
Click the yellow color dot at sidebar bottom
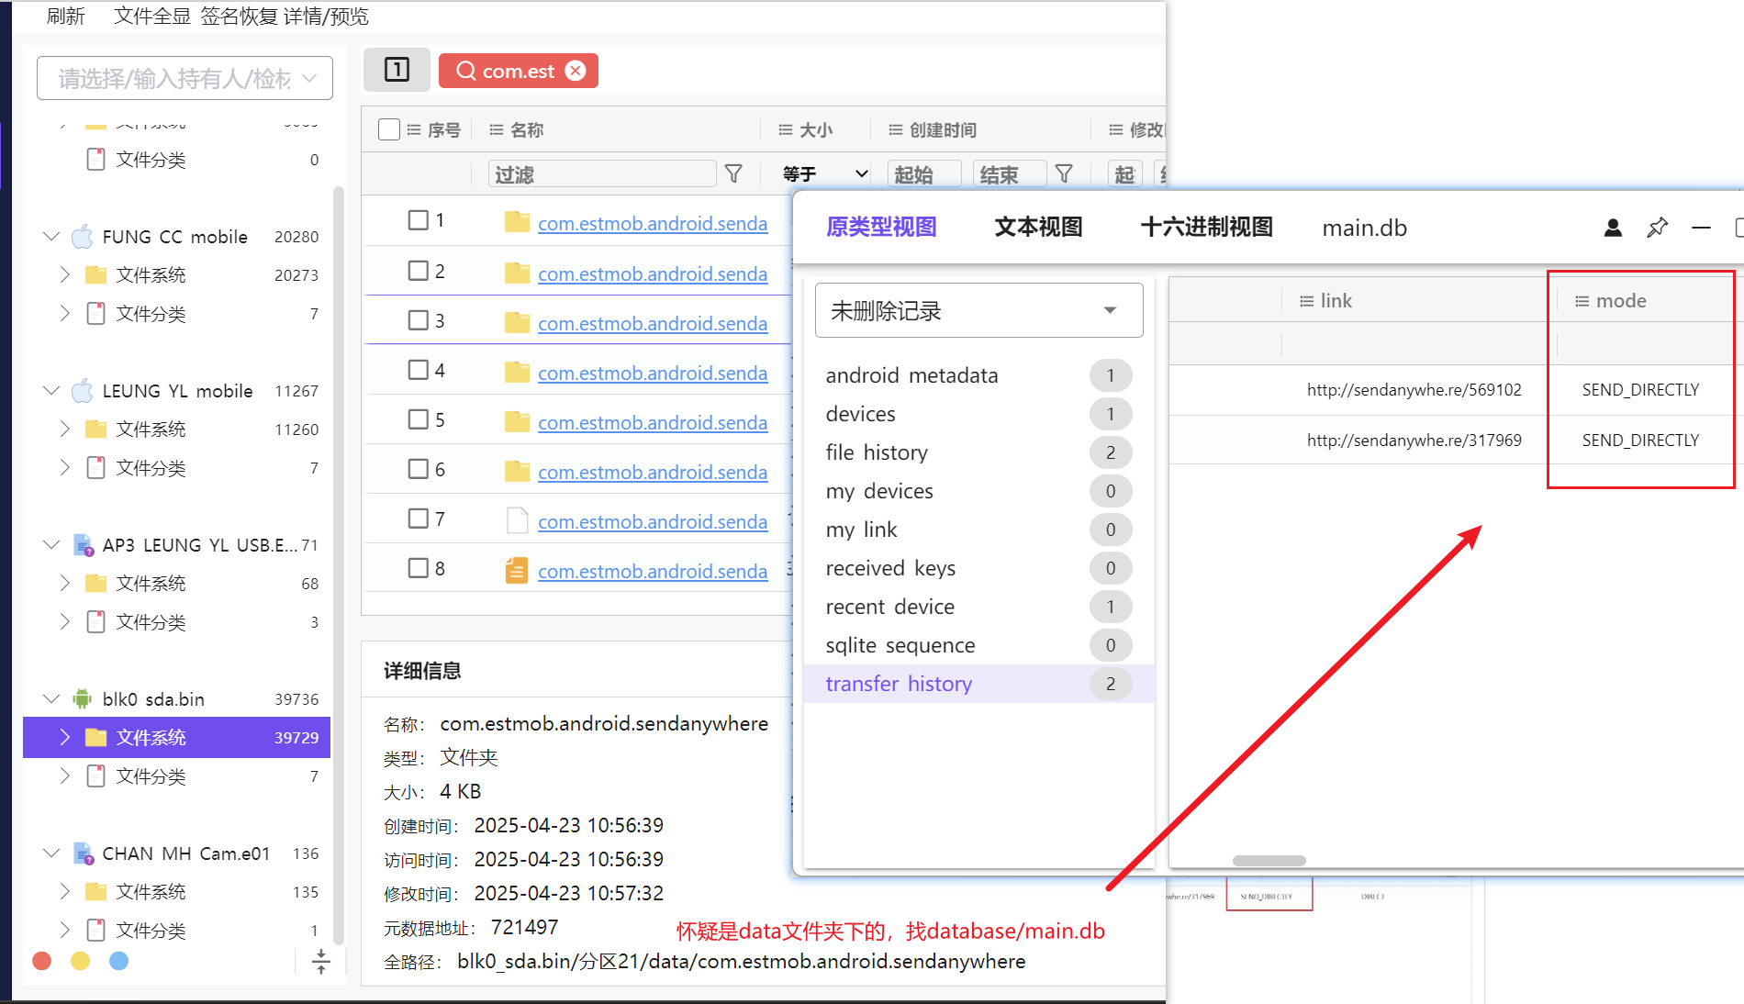click(x=81, y=961)
